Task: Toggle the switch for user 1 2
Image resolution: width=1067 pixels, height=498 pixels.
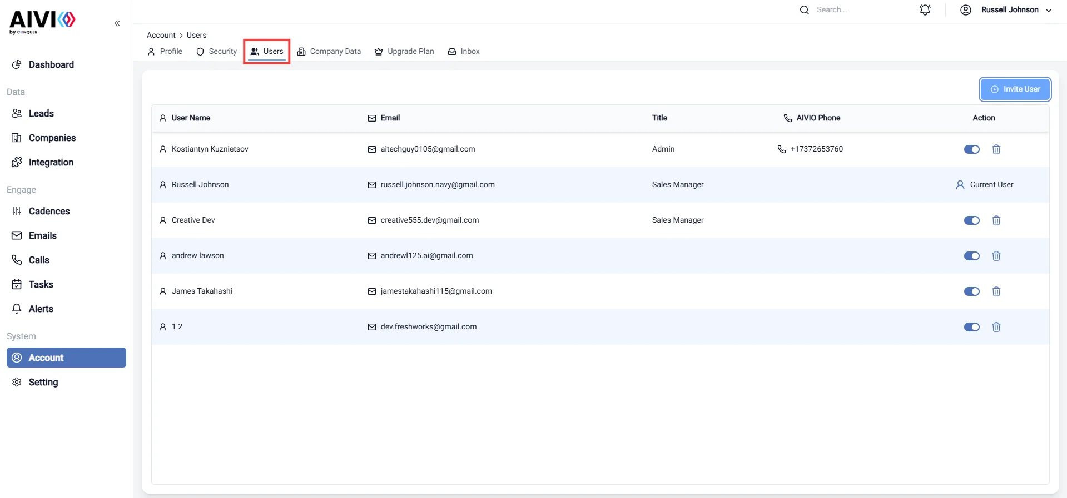Action: [x=972, y=327]
